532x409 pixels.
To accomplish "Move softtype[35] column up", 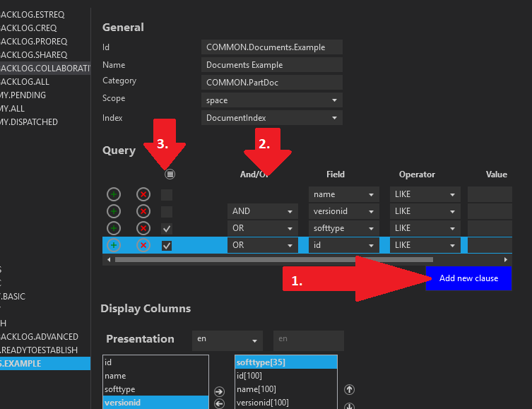I will (349, 389).
